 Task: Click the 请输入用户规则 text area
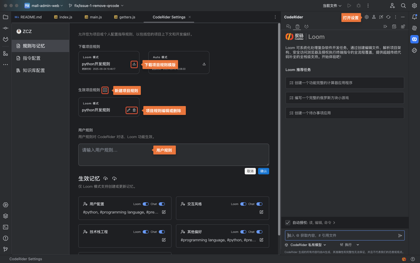coord(173,155)
